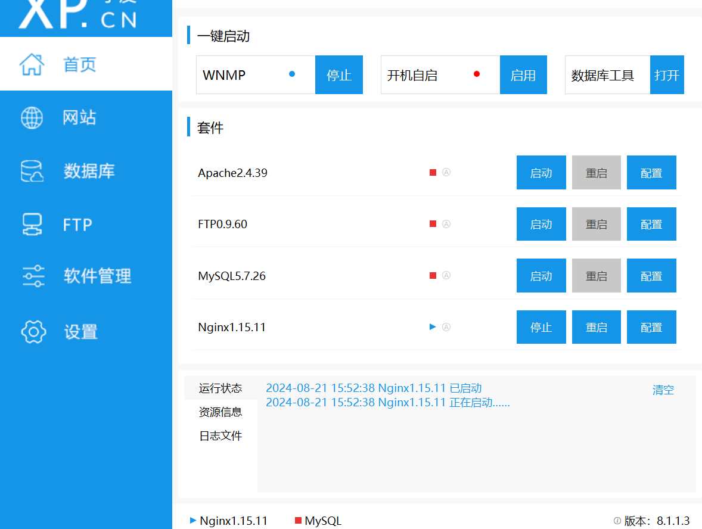Image resolution: width=702 pixels, height=529 pixels.
Task: Click the 数据库工具 label field
Action: tap(607, 74)
